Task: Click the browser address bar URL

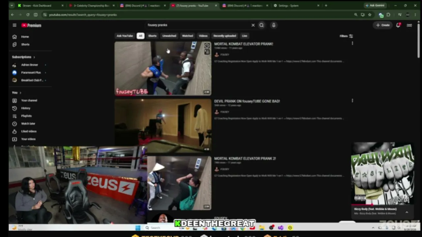Action: click(x=83, y=15)
